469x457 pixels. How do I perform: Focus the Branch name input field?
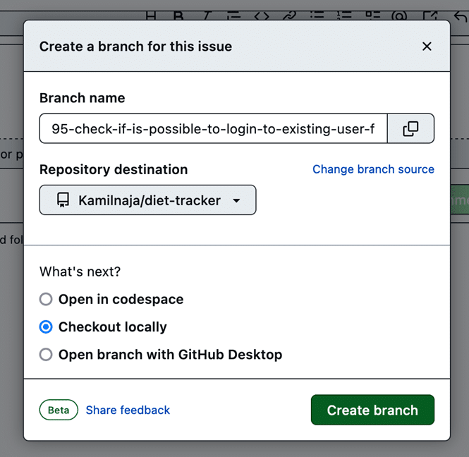click(213, 128)
